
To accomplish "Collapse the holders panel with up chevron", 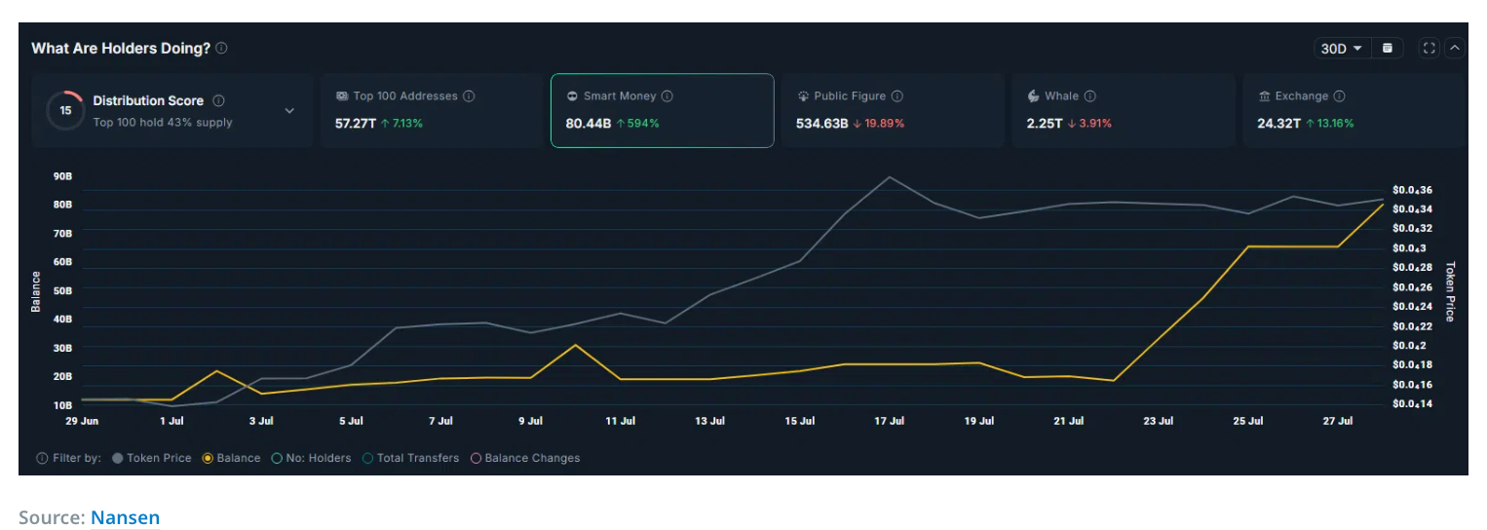I will (x=1455, y=48).
